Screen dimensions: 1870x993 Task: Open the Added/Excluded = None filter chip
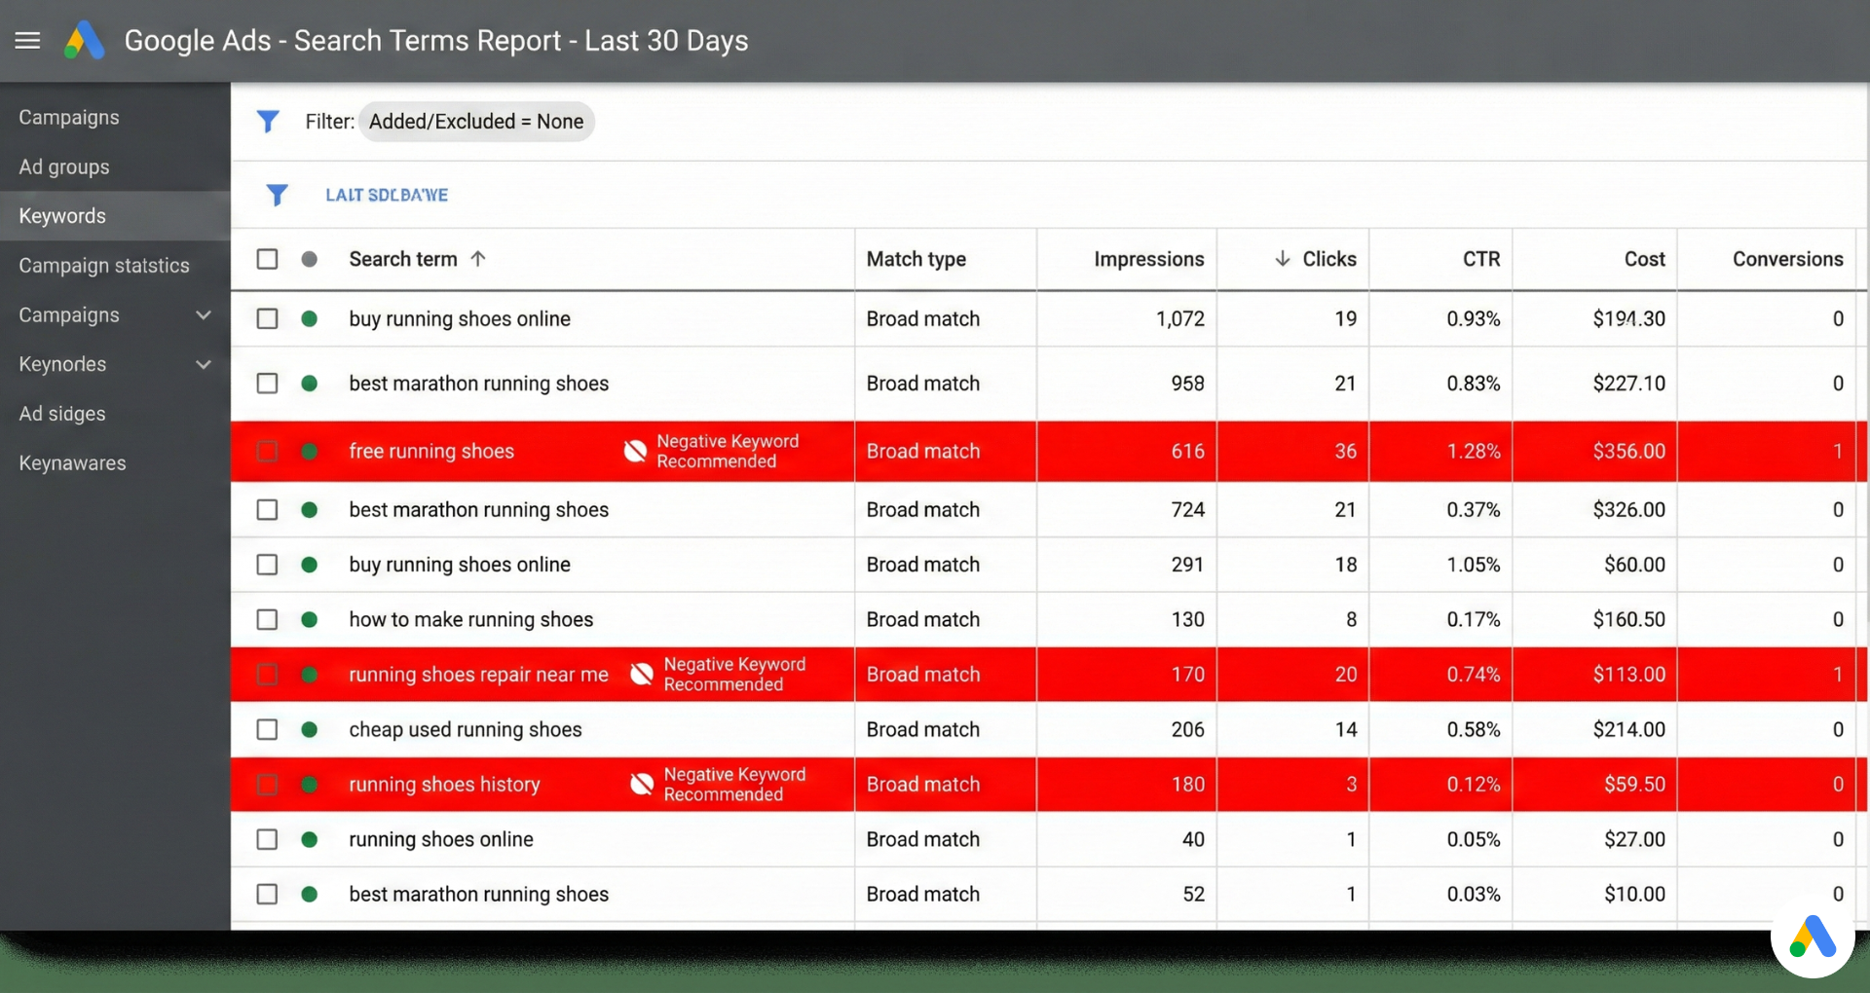[x=476, y=121]
